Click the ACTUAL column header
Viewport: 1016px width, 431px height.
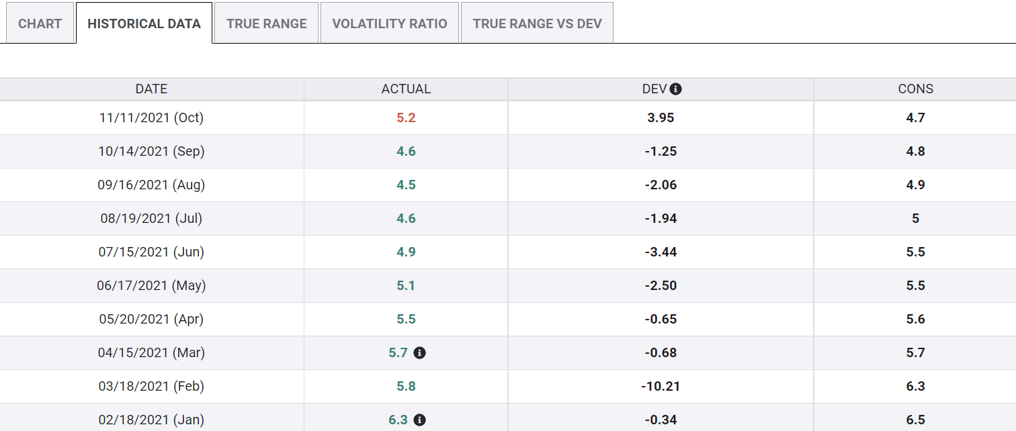pyautogui.click(x=406, y=89)
